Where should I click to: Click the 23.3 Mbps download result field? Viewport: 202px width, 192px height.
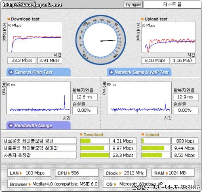(22, 60)
